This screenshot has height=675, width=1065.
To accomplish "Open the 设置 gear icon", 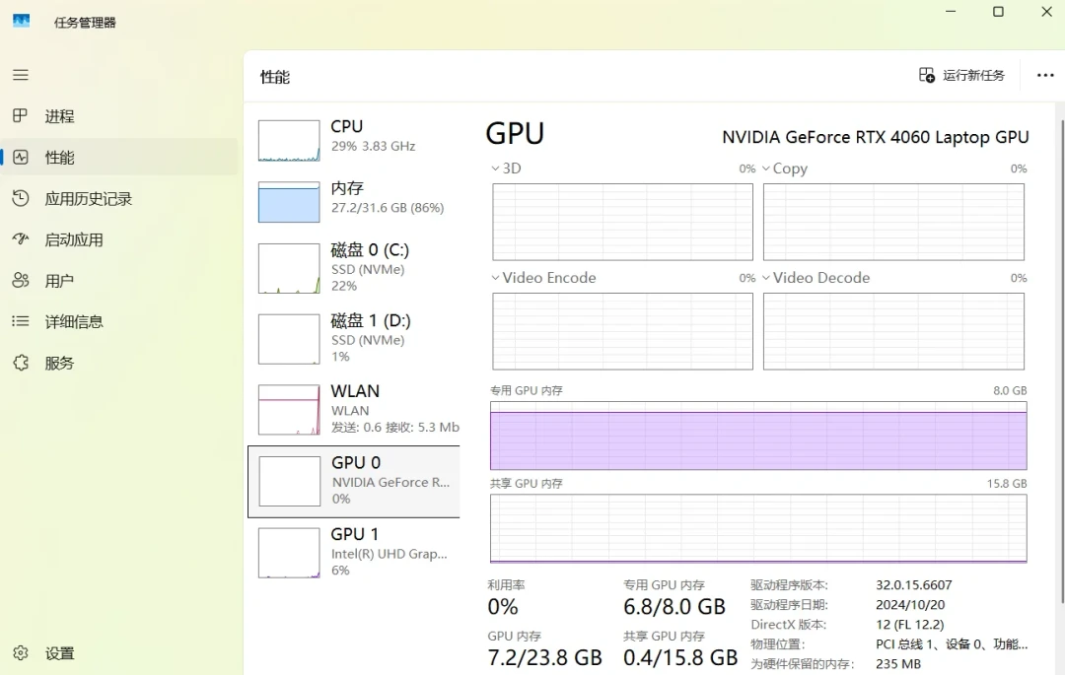I will click(x=21, y=653).
